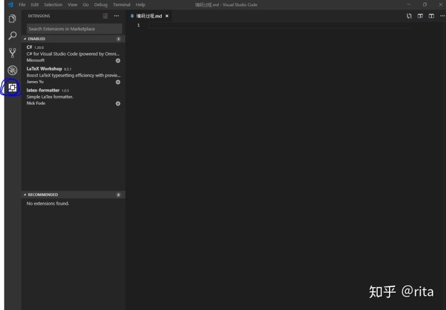Viewport: 446px width, 310px height.
Task: Open the File menu
Action: tap(22, 4)
